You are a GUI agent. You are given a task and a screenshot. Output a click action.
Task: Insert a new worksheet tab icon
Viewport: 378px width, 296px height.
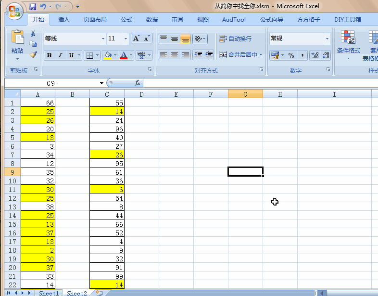pos(99,293)
